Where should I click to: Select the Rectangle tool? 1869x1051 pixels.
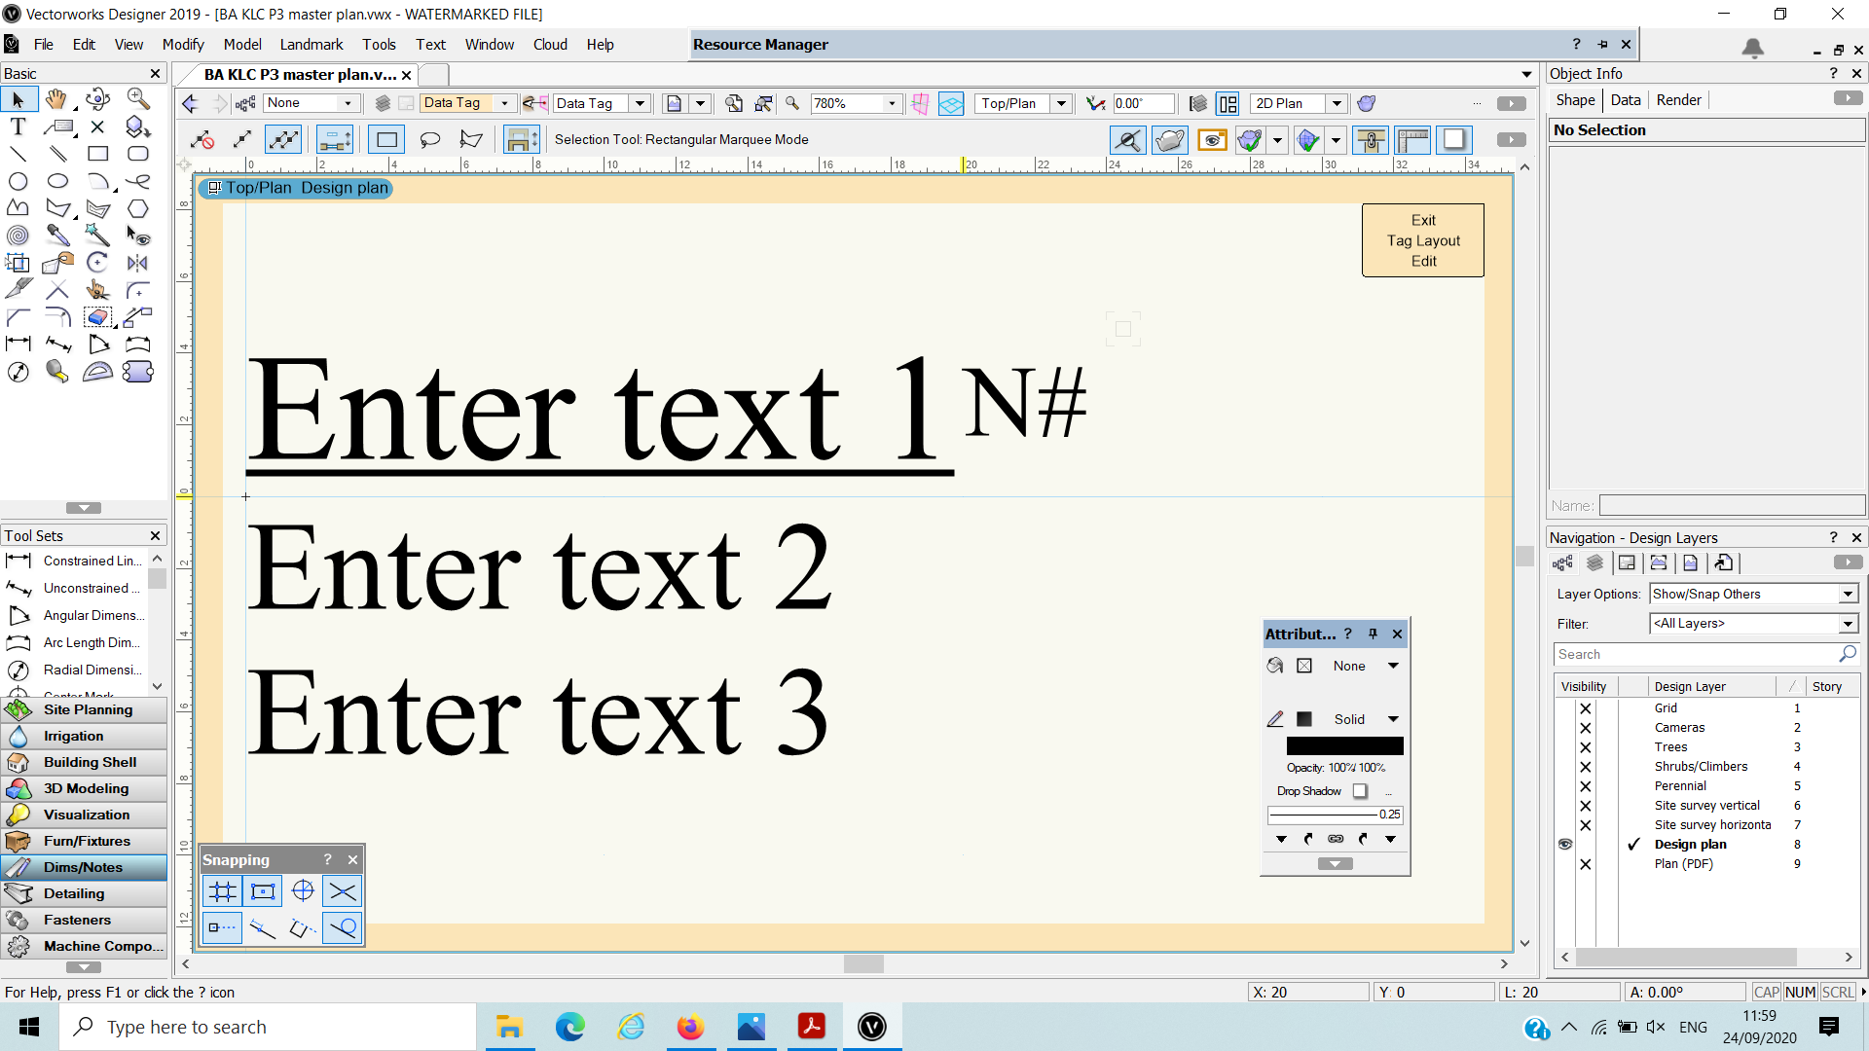pos(97,154)
